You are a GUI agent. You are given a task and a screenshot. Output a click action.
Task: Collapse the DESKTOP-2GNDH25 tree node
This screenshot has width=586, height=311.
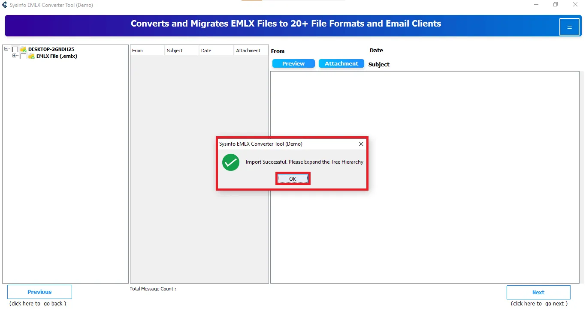(6, 49)
